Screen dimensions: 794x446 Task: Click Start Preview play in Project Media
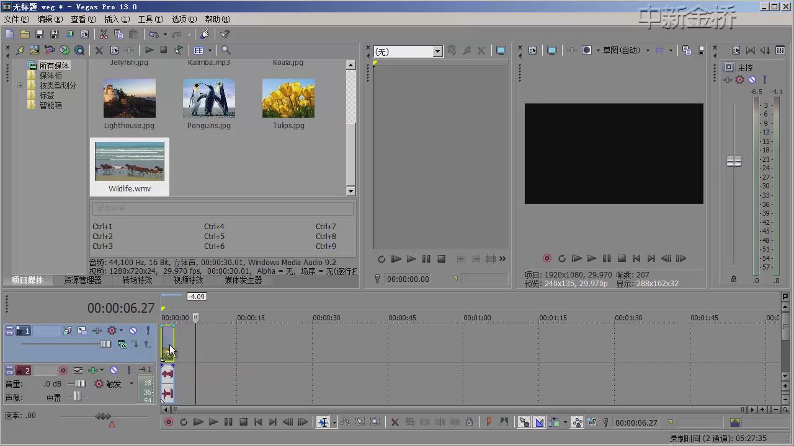[149, 50]
